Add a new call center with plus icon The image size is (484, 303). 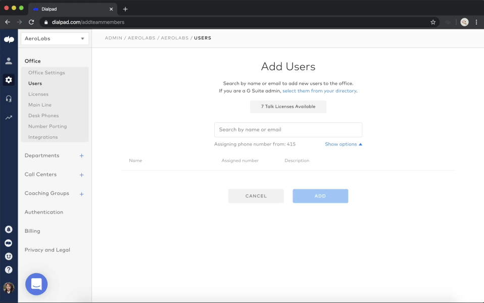[x=81, y=175]
